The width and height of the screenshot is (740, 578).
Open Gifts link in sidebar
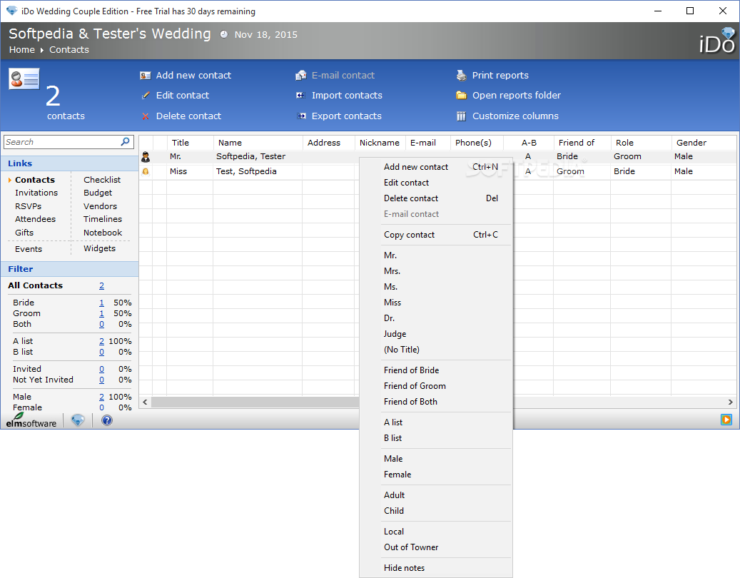(x=24, y=233)
